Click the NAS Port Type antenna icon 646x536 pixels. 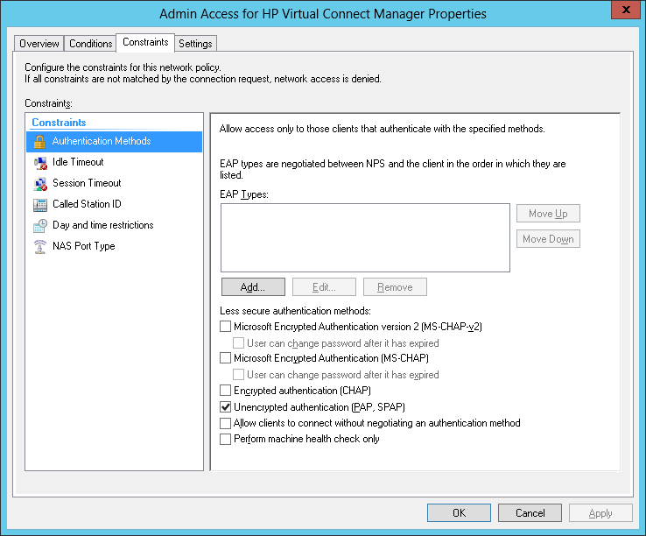39,246
